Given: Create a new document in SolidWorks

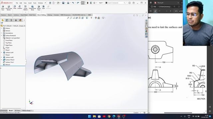Looking at the screenshot, I should 54,3.
